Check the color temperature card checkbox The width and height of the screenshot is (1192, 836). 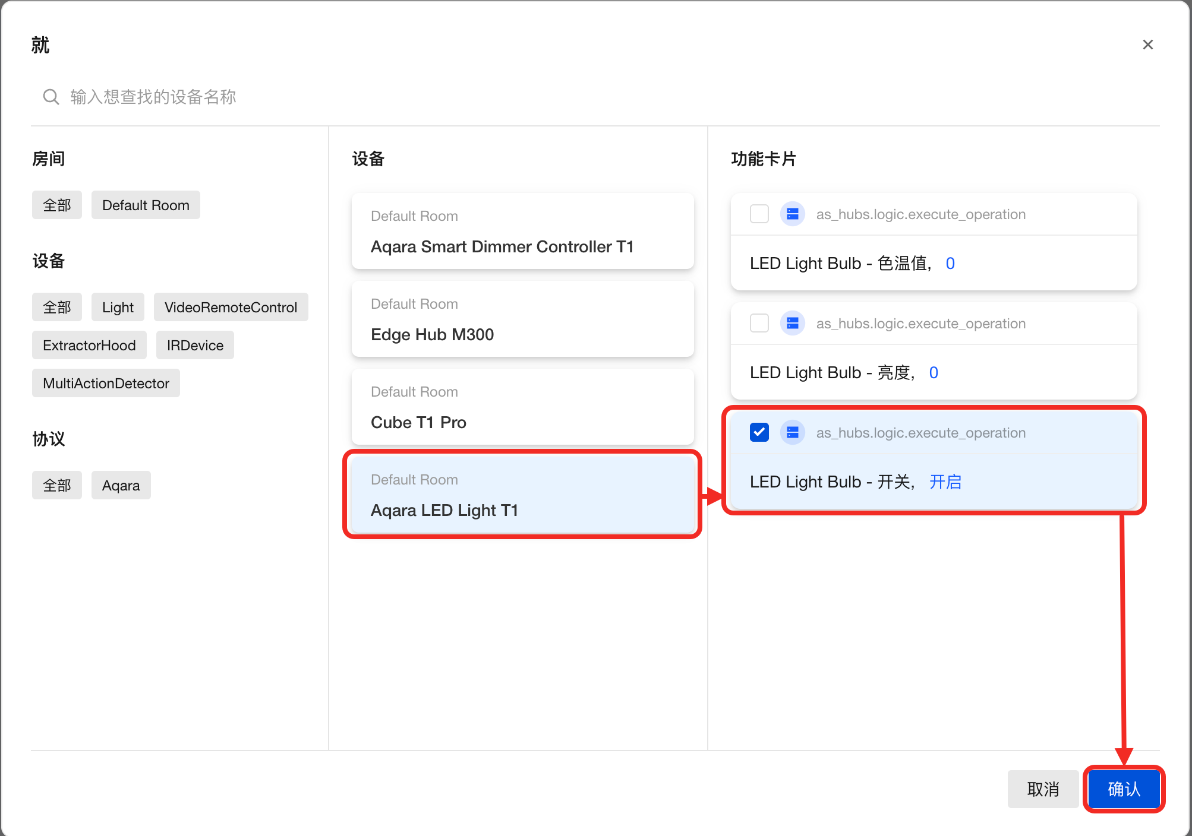[759, 214]
